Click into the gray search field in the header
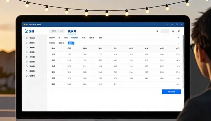 click(x=56, y=31)
